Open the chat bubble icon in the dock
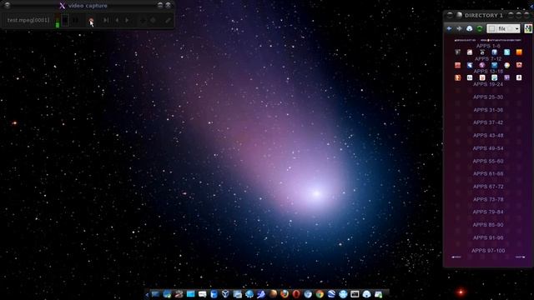 (202, 294)
